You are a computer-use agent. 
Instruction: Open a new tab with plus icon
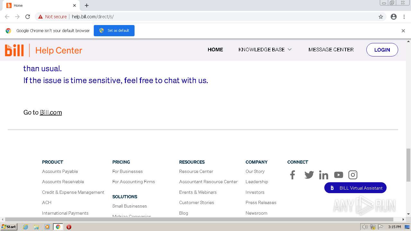pos(87,5)
